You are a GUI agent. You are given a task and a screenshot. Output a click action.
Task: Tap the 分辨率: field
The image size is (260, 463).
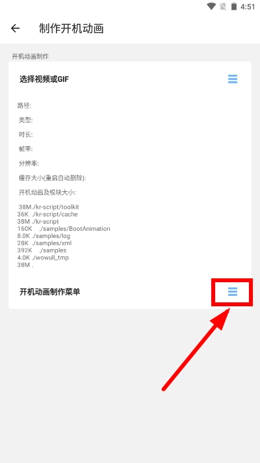point(29,163)
